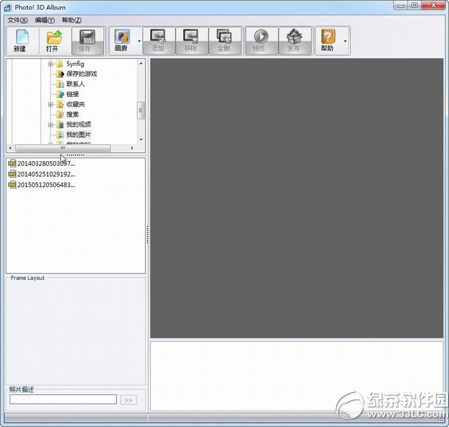The image size is (449, 427).
Task: Select the 我的图片 folder
Action: [79, 135]
